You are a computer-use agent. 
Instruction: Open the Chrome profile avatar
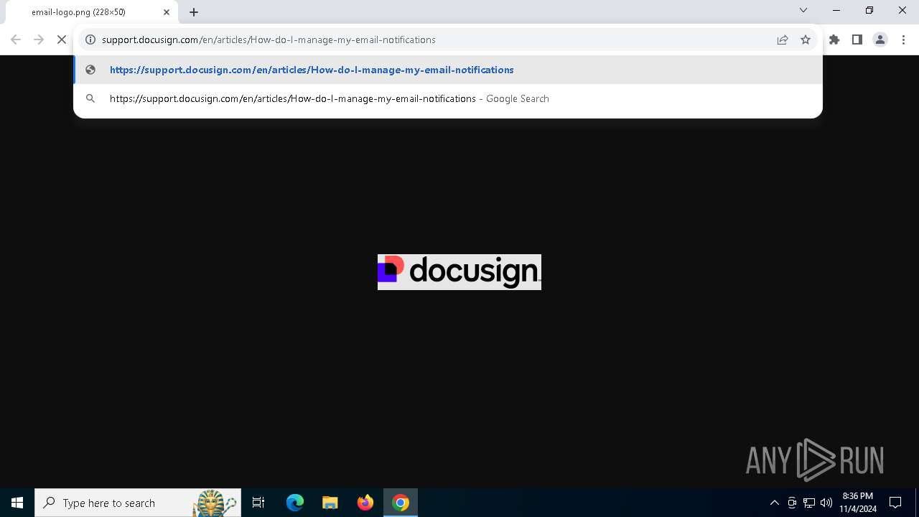(880, 39)
